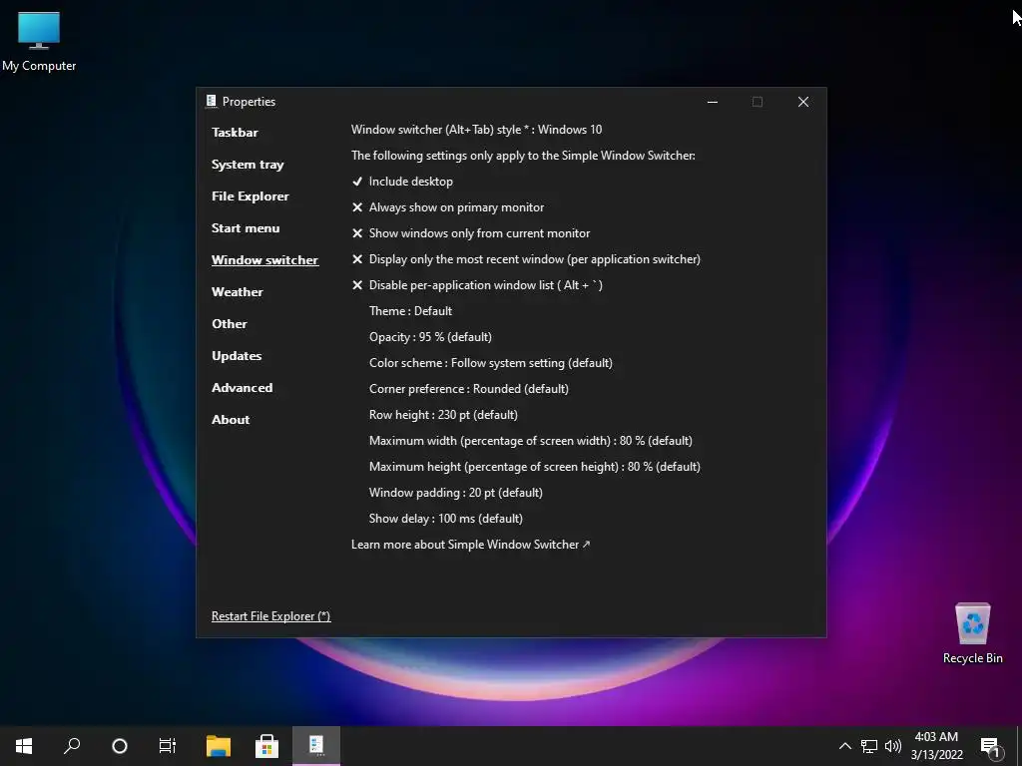Switch to the Start menu section
The image size is (1022, 766).
(x=246, y=228)
